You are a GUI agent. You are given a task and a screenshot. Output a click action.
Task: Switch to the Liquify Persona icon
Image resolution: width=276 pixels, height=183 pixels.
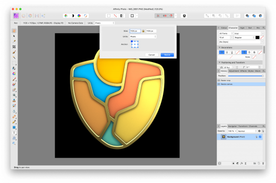coord(23,16)
